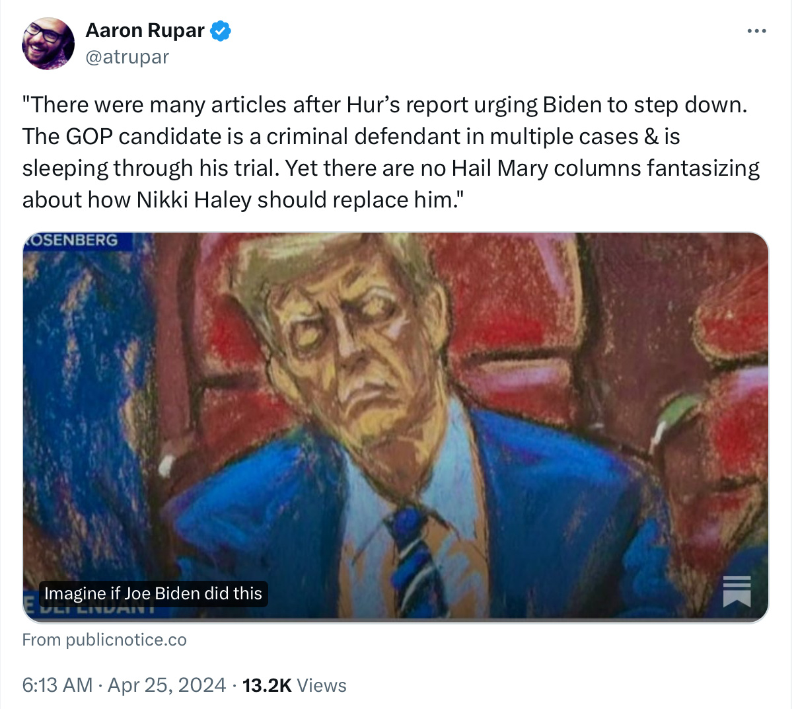Image resolution: width=796 pixels, height=709 pixels.
Task: Open Aaron Rupar's profile avatar
Action: tap(48, 44)
